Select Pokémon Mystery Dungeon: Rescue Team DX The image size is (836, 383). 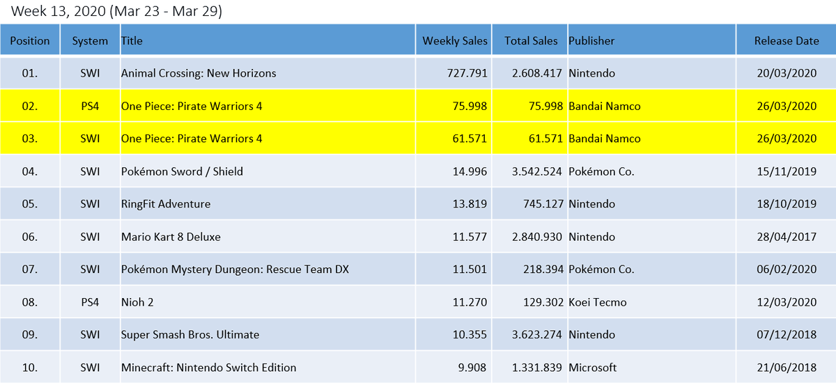[235, 269]
